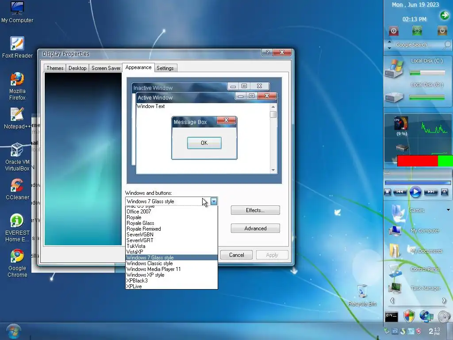The height and width of the screenshot is (340, 453).
Task: Click the Effects... button
Action: [255, 210]
